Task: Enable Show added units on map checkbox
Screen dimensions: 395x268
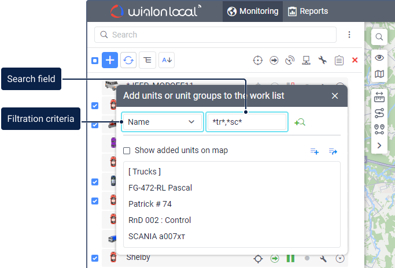Action: point(127,151)
